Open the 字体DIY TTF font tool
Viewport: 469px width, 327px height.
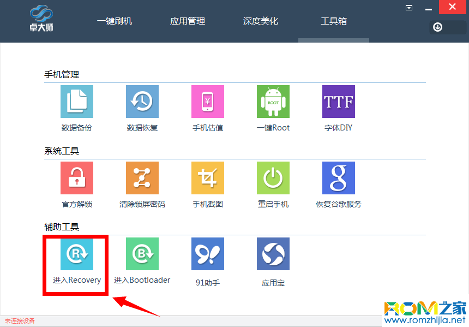pos(339,102)
